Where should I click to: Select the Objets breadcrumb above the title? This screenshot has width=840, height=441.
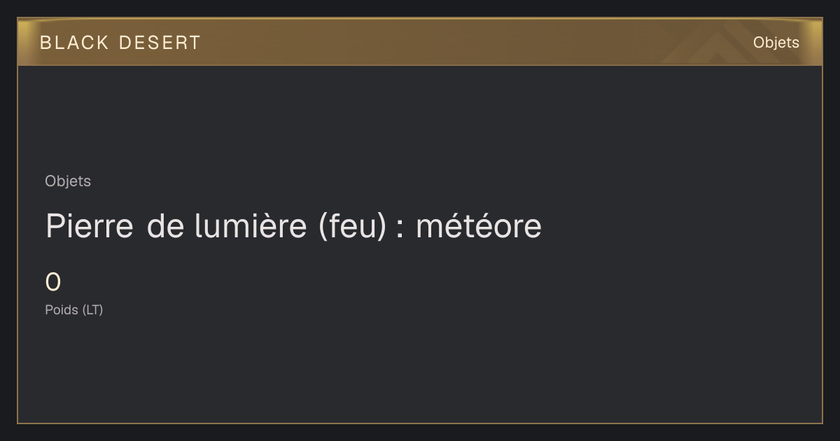(x=68, y=181)
